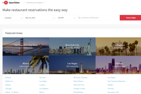Select the Las Vegas featured tile
The width and height of the screenshot is (141, 94).
[x=72, y=65]
